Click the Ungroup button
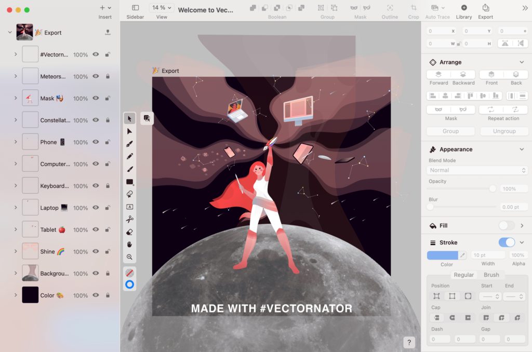532x352 pixels. coord(504,131)
